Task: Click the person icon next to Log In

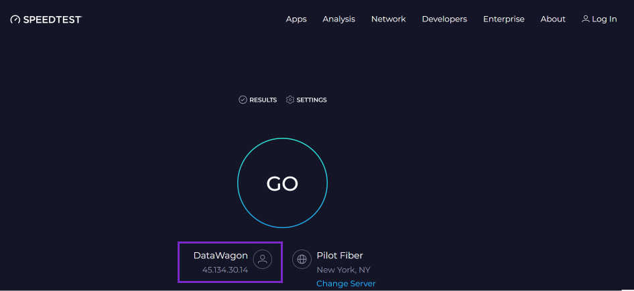Action: click(586, 19)
